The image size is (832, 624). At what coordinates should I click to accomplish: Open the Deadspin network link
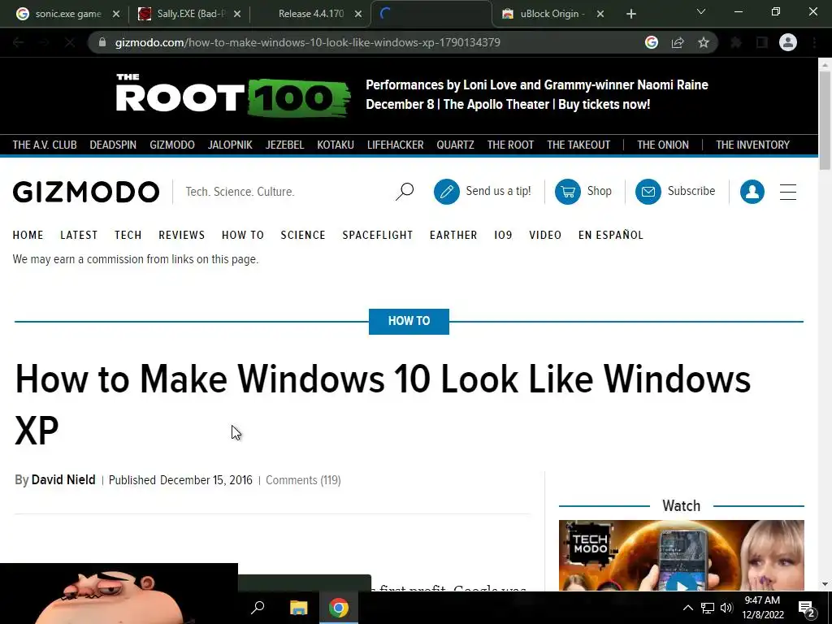point(113,145)
